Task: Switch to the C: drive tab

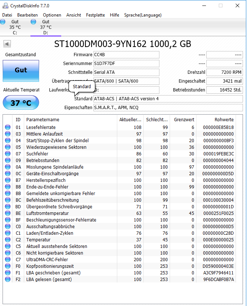Action: point(15,27)
